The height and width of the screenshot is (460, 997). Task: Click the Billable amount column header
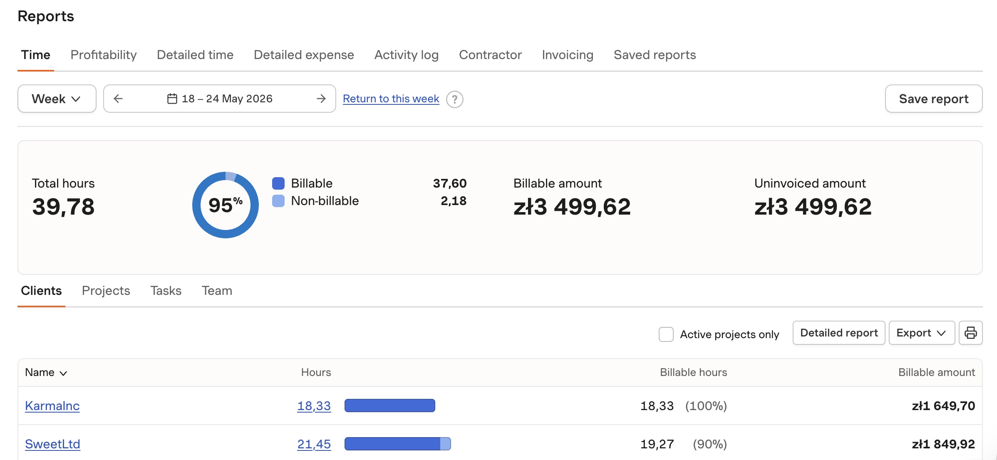click(936, 372)
